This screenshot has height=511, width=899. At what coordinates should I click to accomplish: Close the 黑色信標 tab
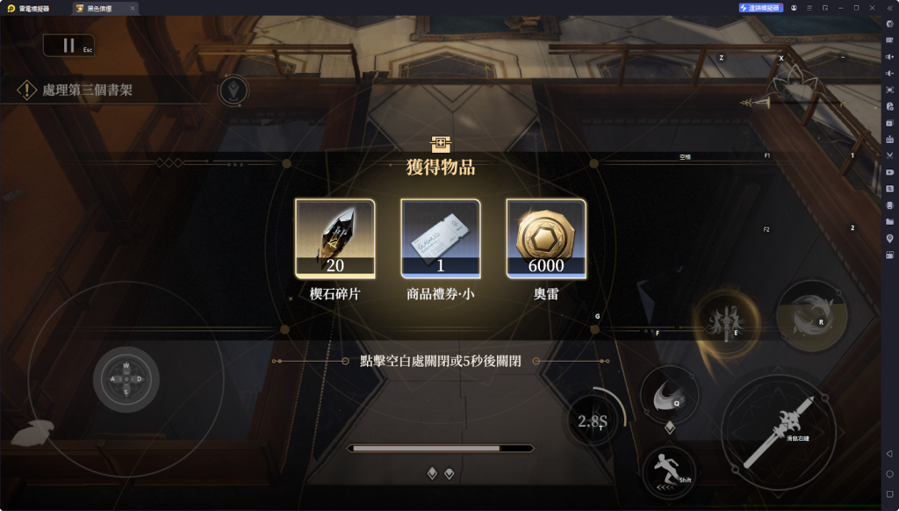133,8
